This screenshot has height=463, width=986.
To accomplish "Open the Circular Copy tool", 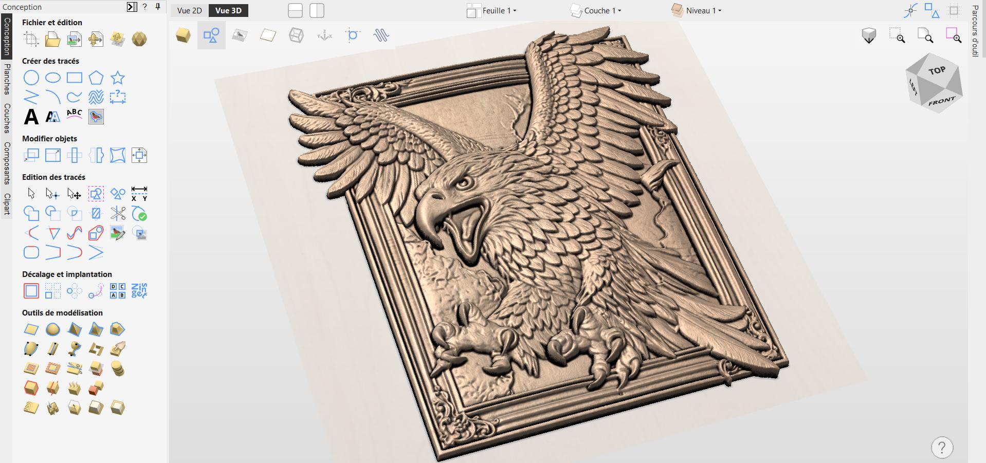I will 75,291.
